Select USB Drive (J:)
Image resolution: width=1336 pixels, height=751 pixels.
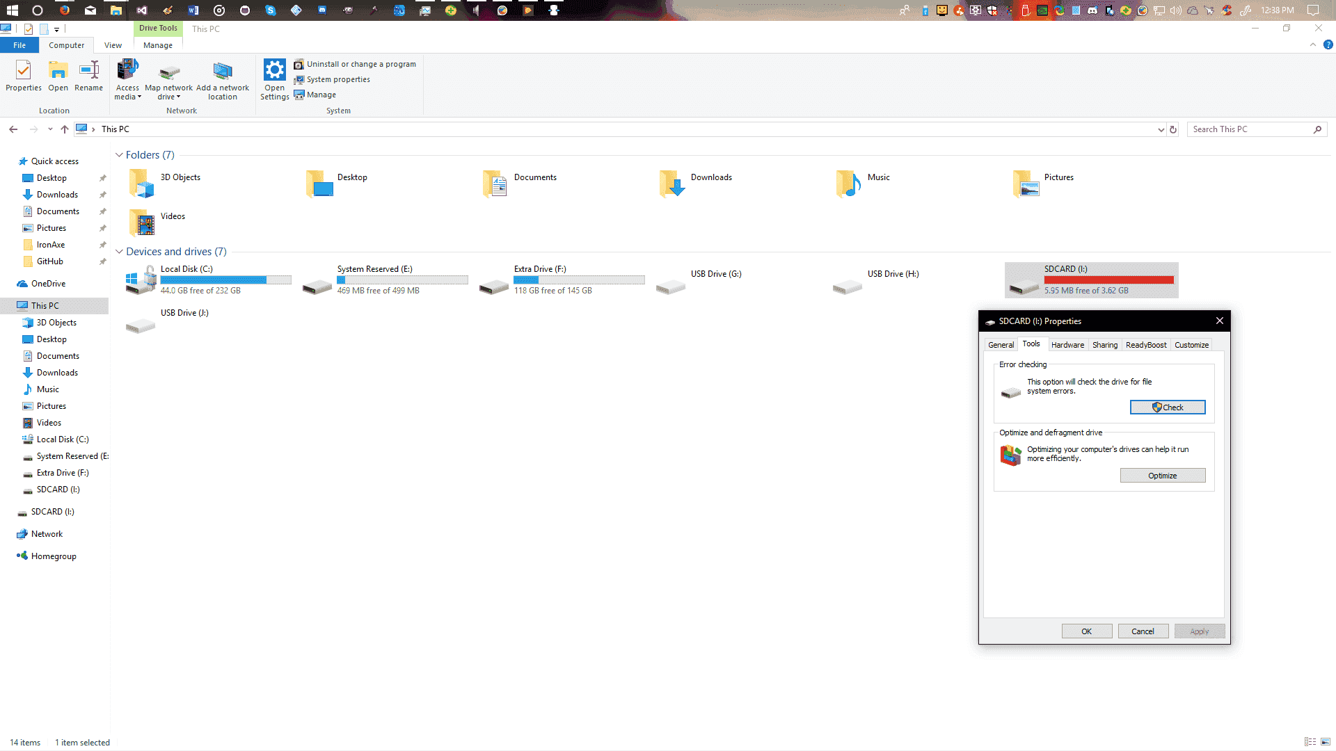[x=168, y=320]
